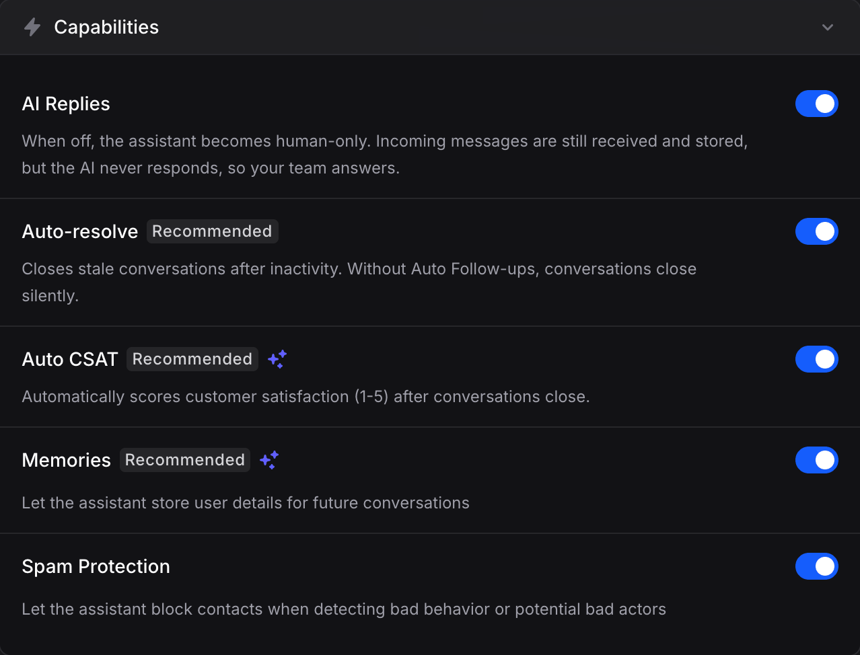This screenshot has height=655, width=860.
Task: Select the Recommended tag next to Memories
Action: click(185, 460)
